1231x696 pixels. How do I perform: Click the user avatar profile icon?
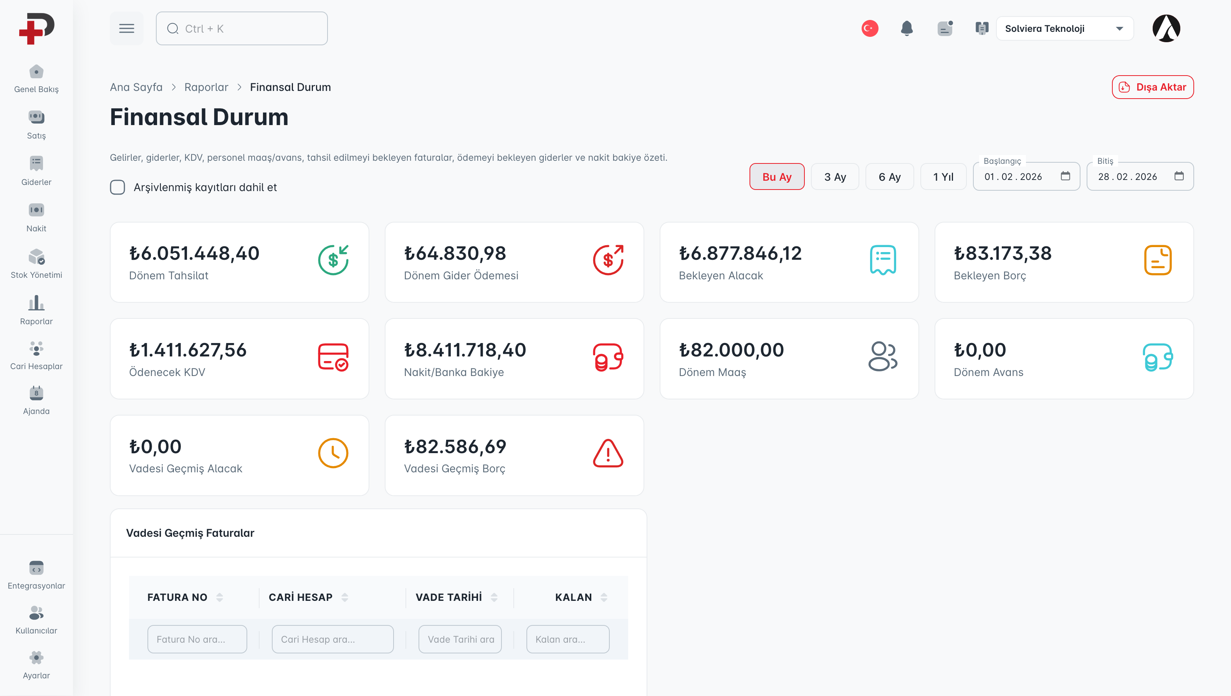(x=1166, y=29)
